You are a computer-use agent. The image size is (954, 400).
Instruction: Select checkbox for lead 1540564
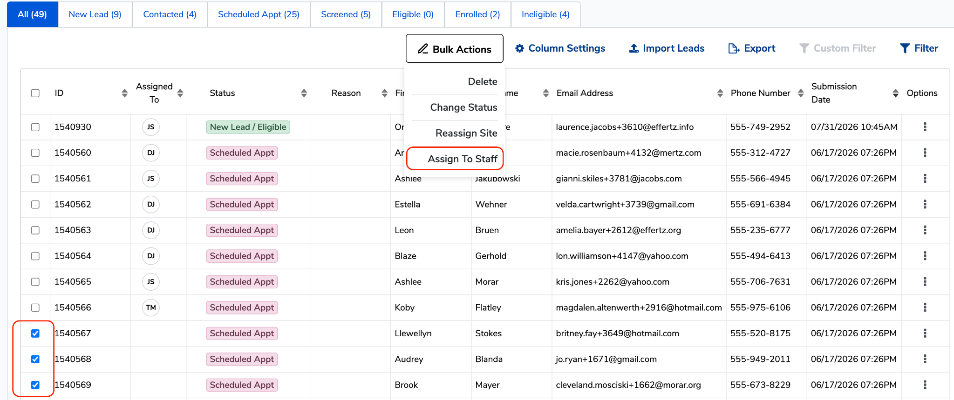35,256
